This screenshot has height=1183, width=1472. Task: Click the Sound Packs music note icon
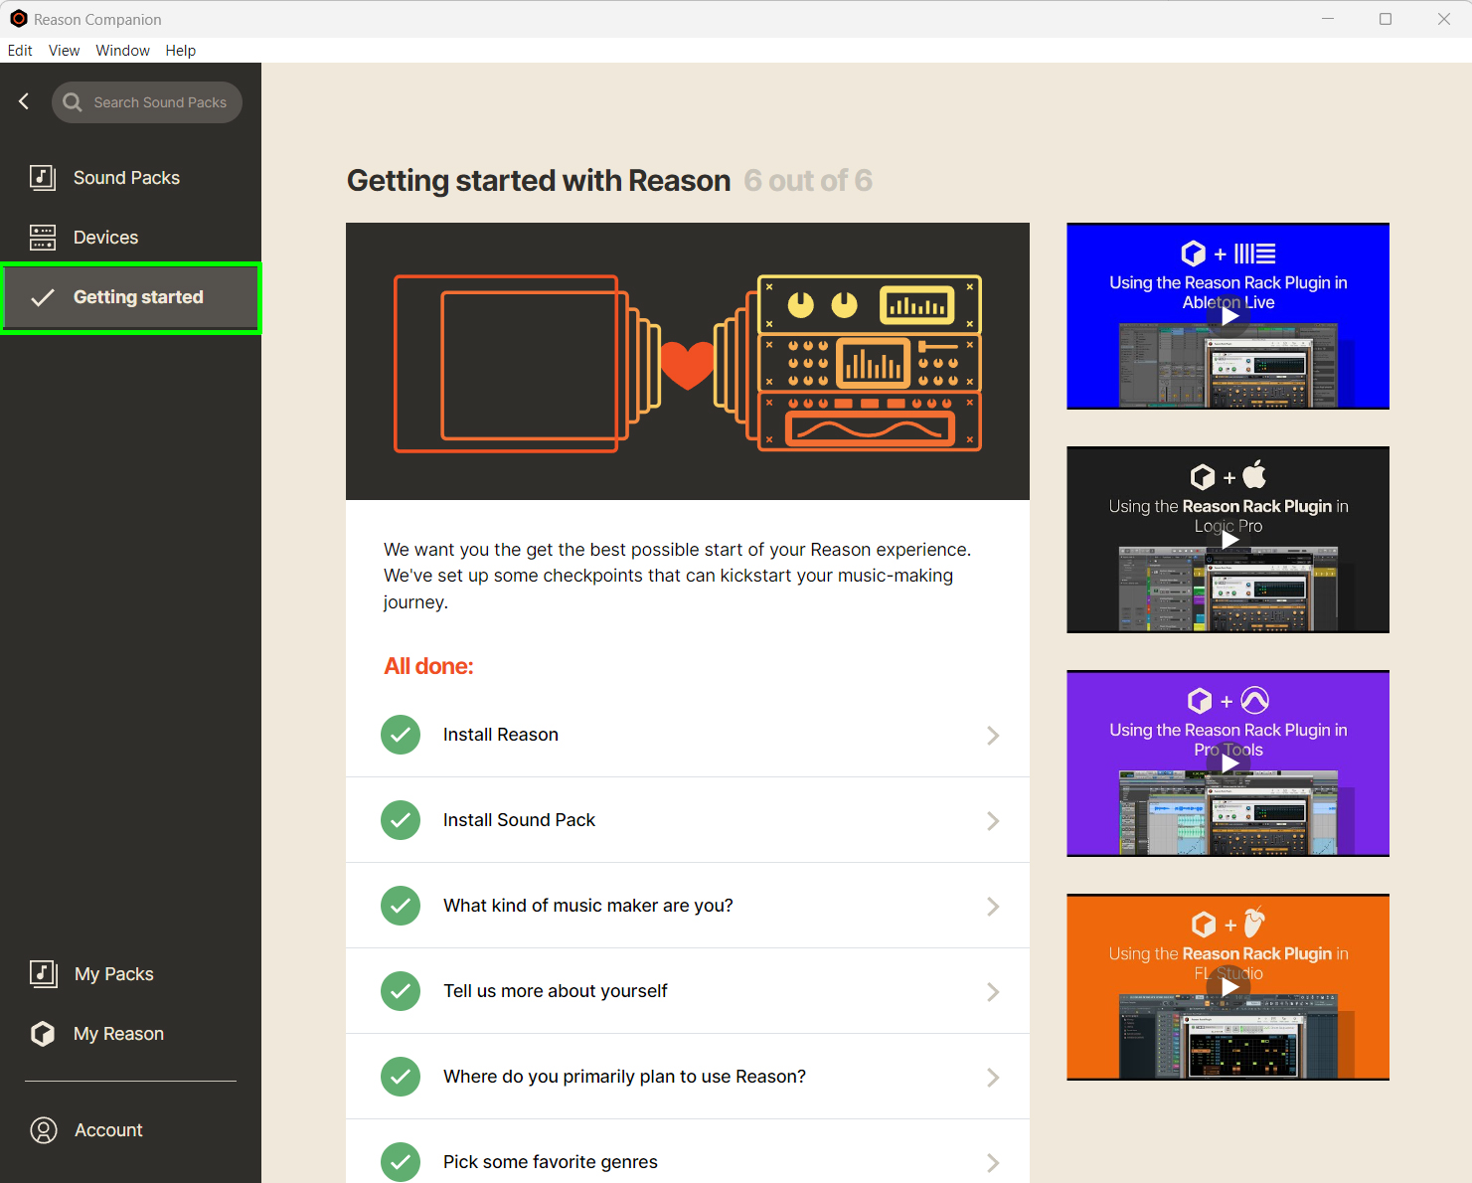point(43,177)
